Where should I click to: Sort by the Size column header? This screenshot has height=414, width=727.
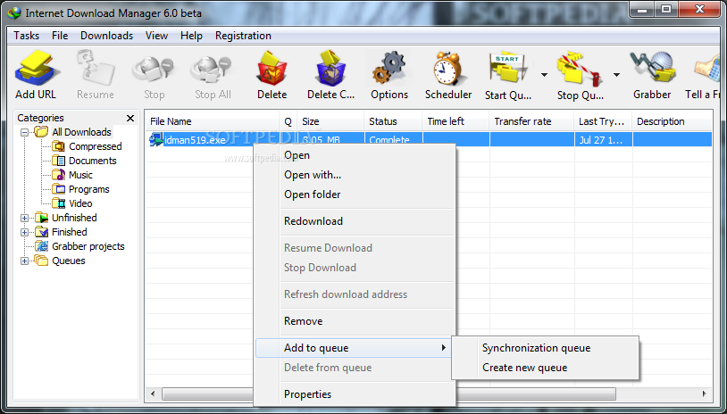330,121
